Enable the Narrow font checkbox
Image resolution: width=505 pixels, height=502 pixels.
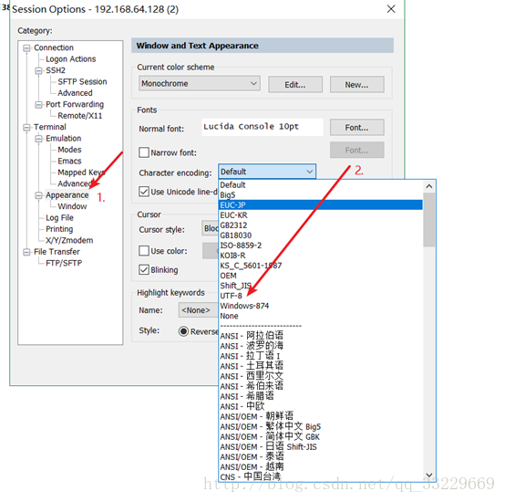[x=144, y=152]
